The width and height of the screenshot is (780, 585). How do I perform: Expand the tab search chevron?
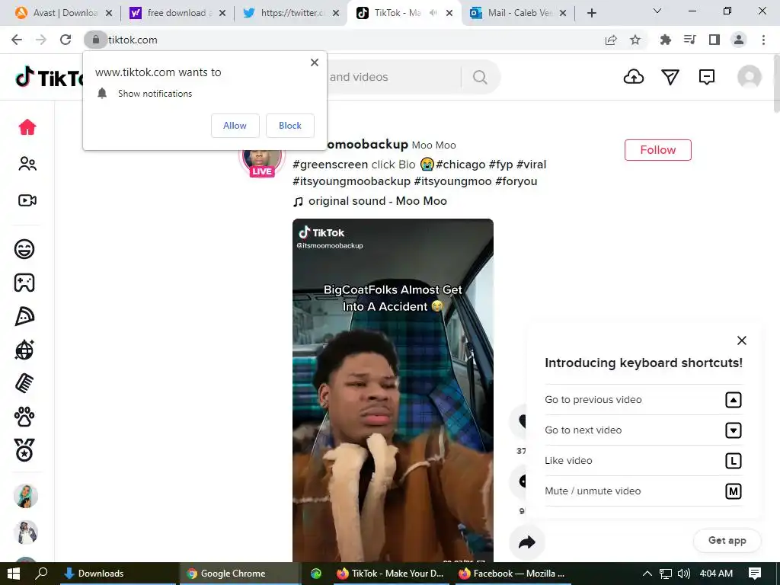pyautogui.click(x=657, y=11)
